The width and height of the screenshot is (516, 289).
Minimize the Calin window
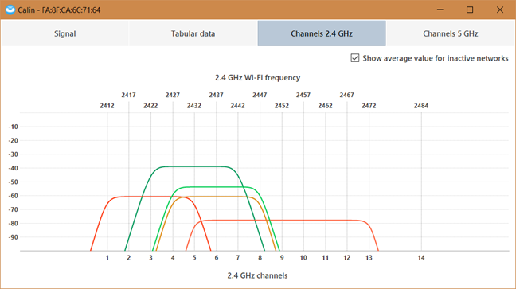tap(440, 10)
